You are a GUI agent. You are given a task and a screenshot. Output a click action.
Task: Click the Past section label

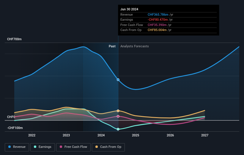(x=112, y=46)
